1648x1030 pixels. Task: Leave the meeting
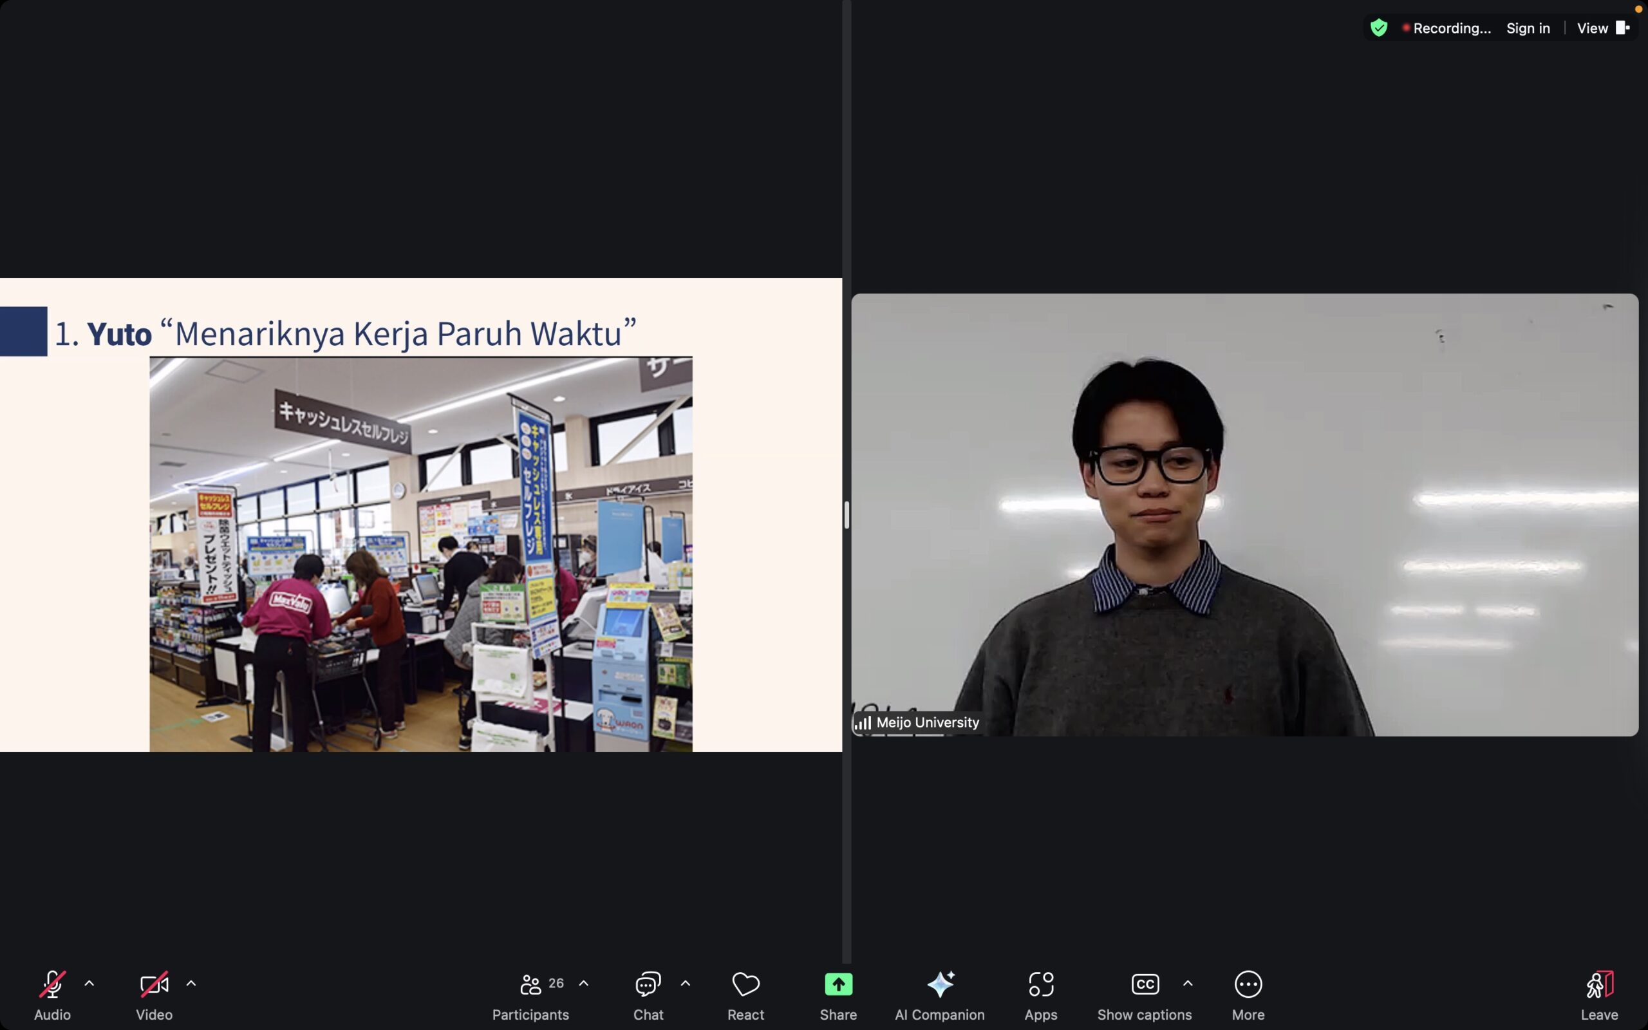pos(1599,994)
